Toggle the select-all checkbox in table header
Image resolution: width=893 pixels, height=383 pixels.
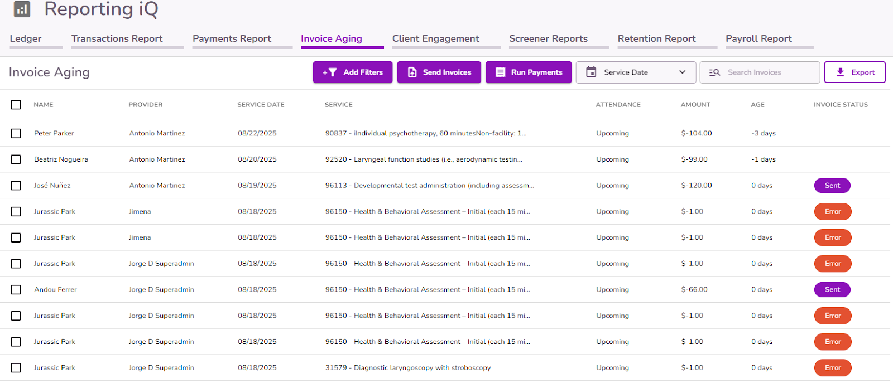tap(16, 105)
